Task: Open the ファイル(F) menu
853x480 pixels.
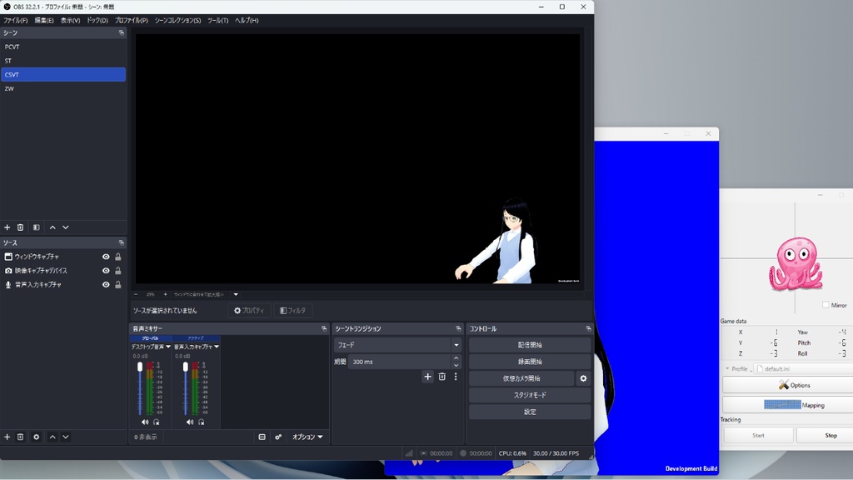Action: 15,20
